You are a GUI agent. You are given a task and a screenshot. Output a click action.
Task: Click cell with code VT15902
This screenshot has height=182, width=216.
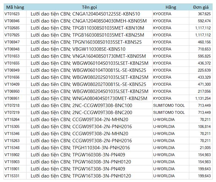[x=15, y=155]
